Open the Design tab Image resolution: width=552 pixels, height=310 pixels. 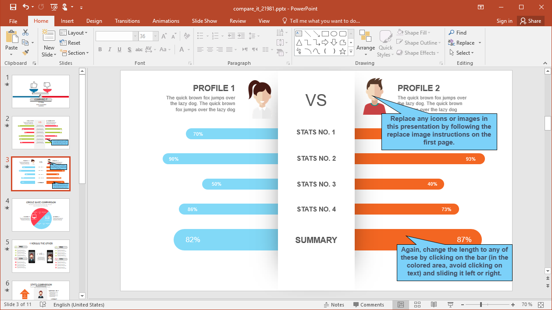pyautogui.click(x=94, y=21)
